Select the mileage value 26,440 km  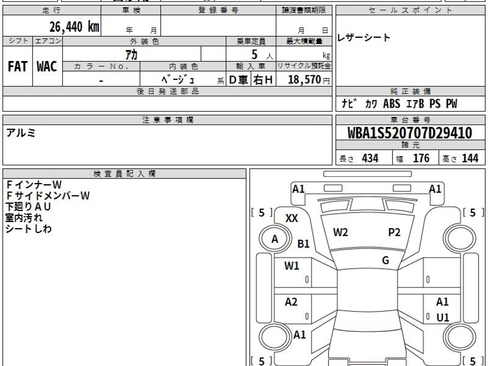coord(74,27)
